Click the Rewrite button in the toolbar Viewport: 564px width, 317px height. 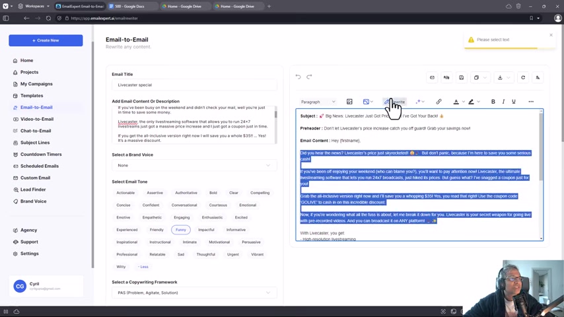394,102
